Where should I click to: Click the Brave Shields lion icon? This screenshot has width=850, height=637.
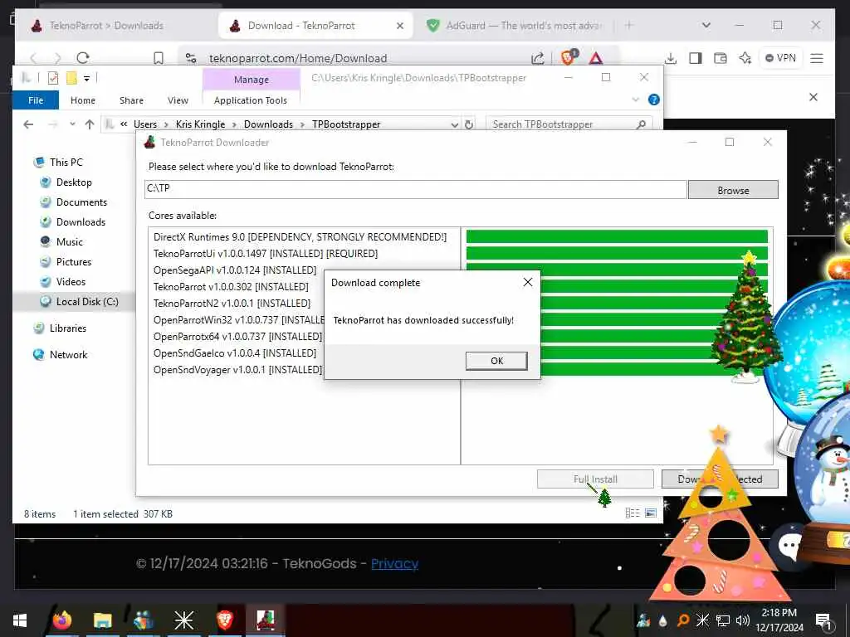click(x=569, y=57)
